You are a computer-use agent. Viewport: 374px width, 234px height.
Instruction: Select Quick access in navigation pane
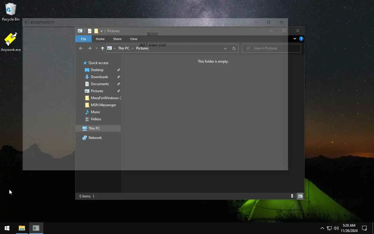click(x=98, y=63)
